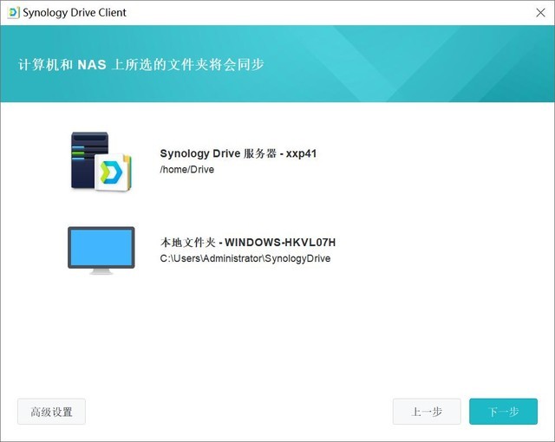555x442 pixels.
Task: Click the Synology Drive 服务器 - xxp41 heading
Action: point(238,153)
